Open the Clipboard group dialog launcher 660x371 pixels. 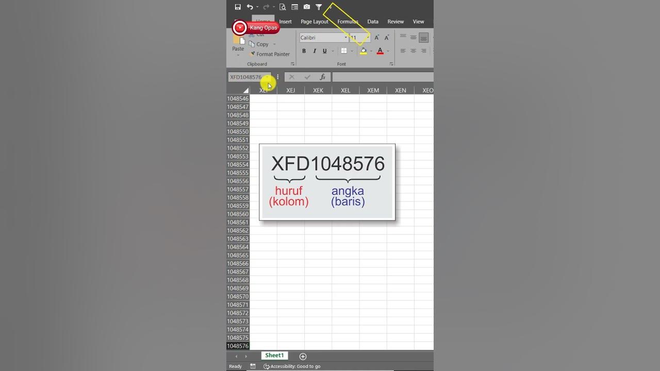click(x=293, y=64)
